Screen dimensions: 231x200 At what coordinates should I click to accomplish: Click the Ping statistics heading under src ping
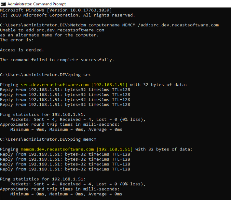point(43,114)
